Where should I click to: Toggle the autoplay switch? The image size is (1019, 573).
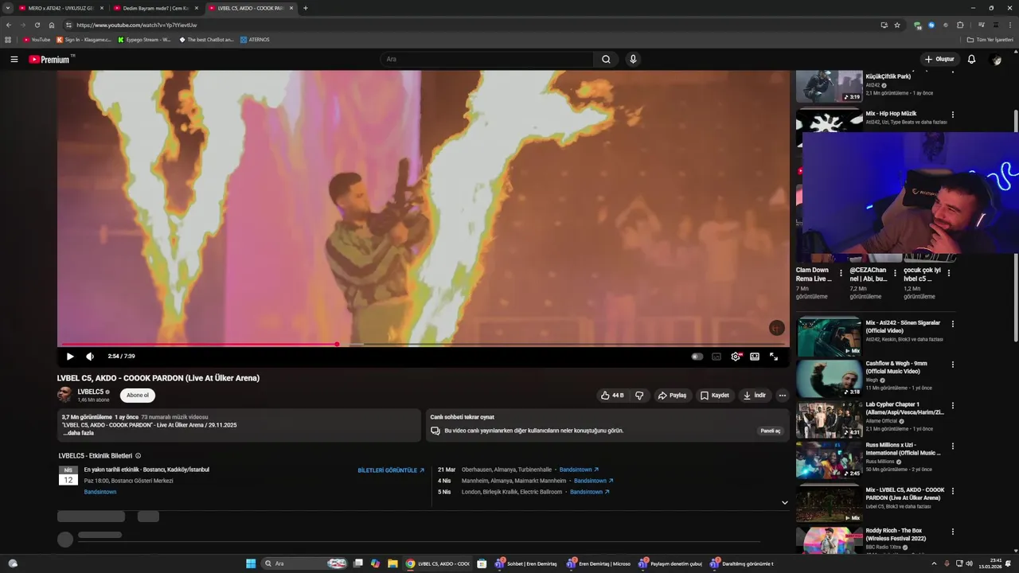coord(697,357)
